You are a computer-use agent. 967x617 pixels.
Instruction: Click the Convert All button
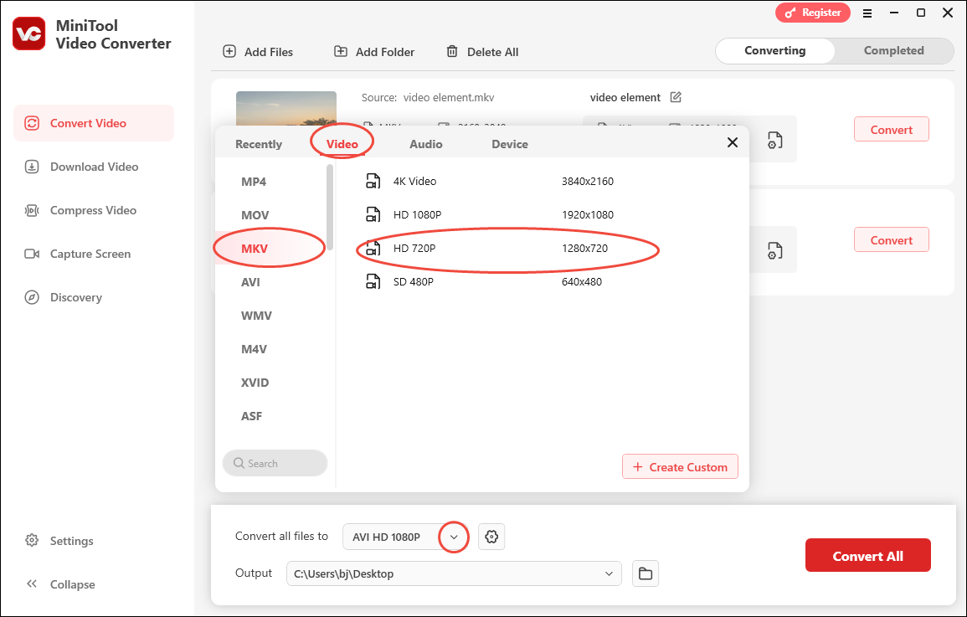click(867, 555)
